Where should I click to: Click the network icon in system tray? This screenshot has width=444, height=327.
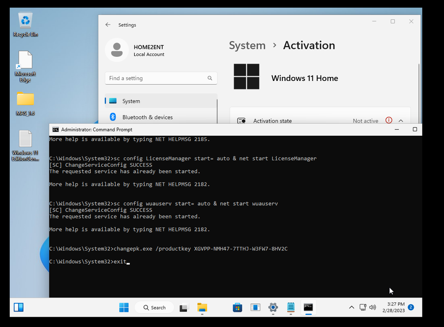coord(363,307)
